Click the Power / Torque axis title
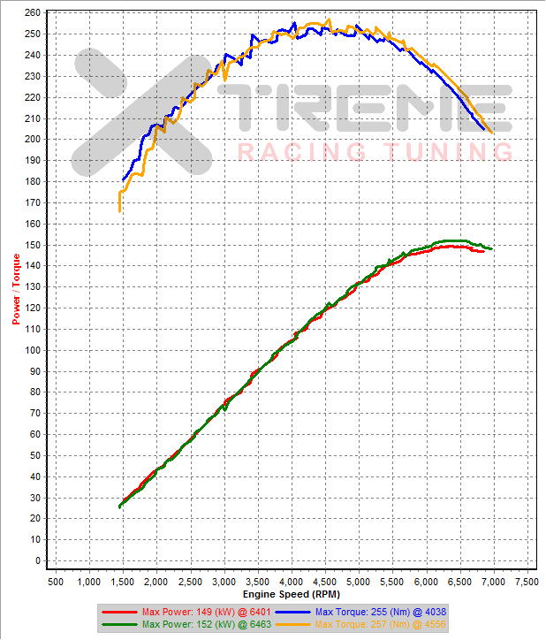 pyautogui.click(x=15, y=287)
